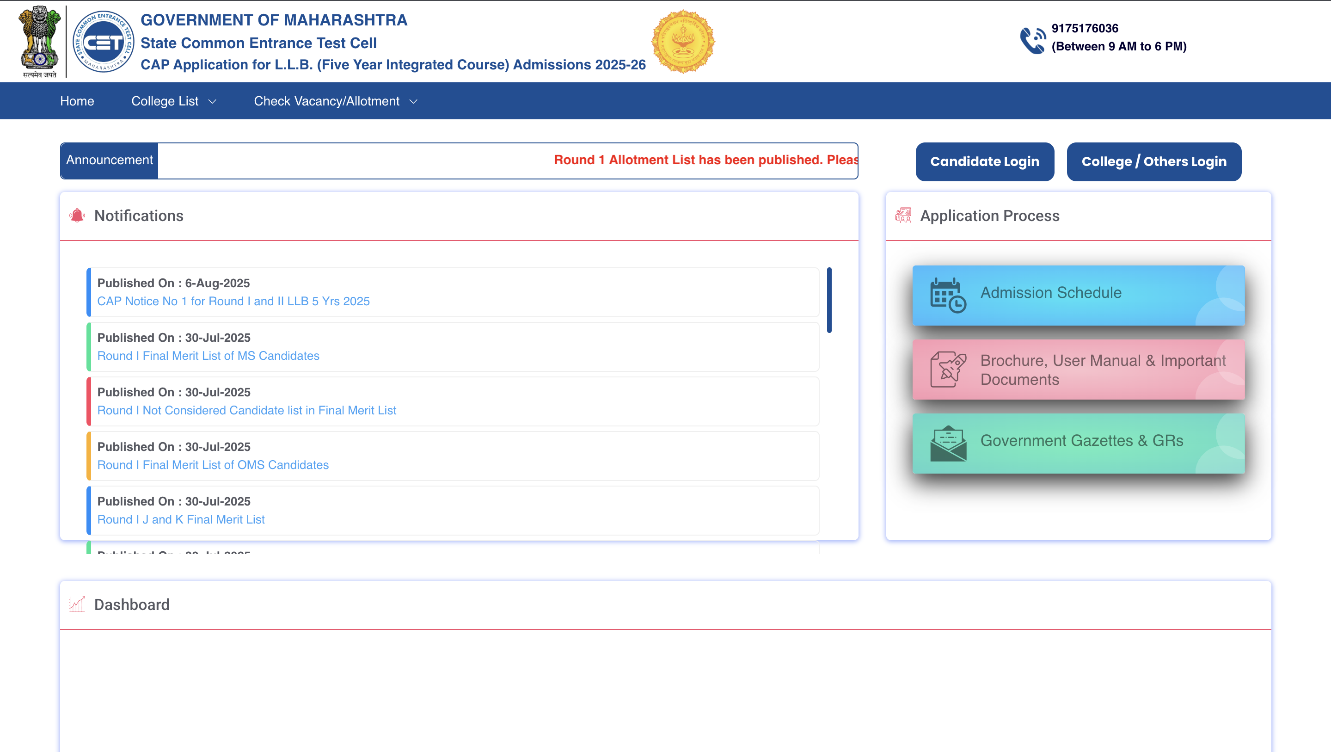
Task: Click the Admission Schedule calendar icon
Action: (x=948, y=295)
